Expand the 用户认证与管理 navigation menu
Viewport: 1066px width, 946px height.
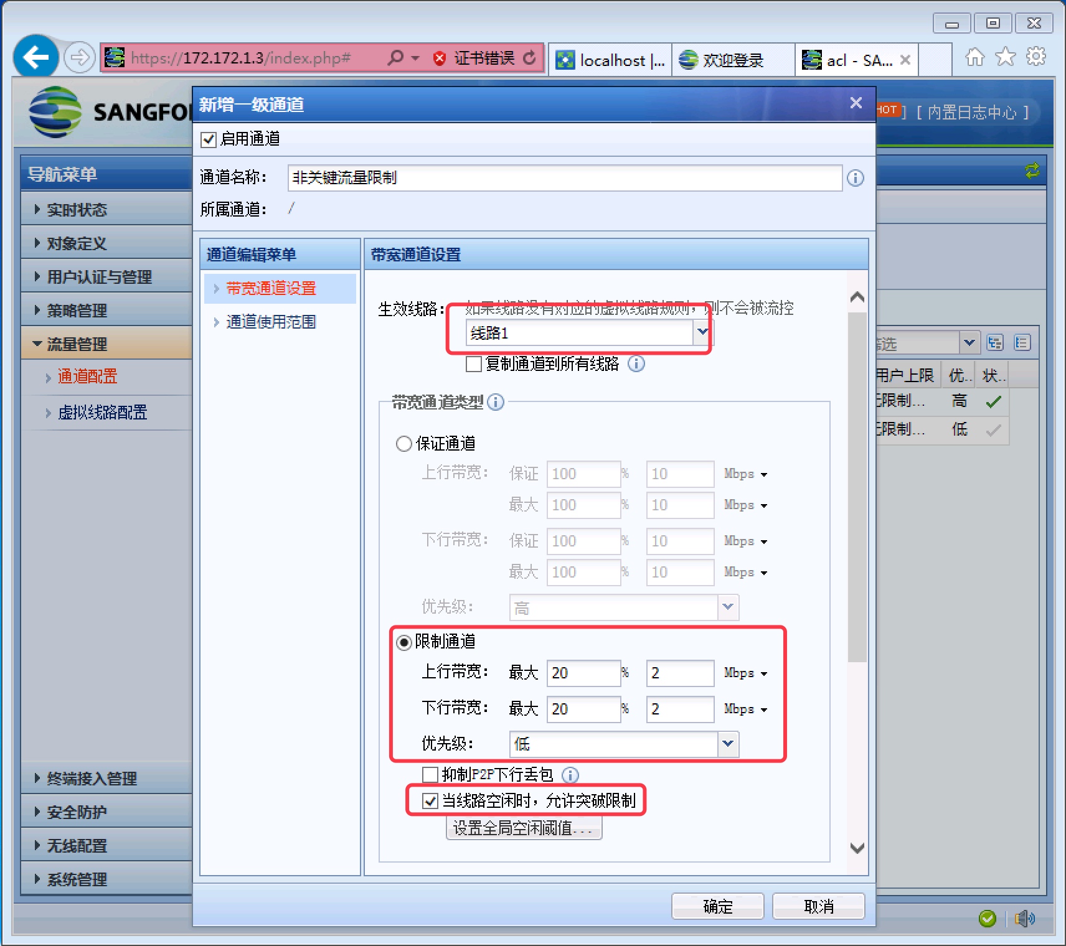coord(106,276)
